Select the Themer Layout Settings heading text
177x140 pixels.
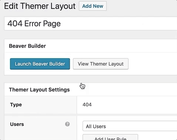click(x=39, y=90)
